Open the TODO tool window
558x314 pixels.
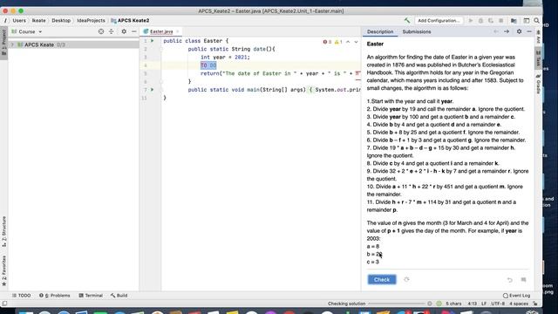coord(21,296)
